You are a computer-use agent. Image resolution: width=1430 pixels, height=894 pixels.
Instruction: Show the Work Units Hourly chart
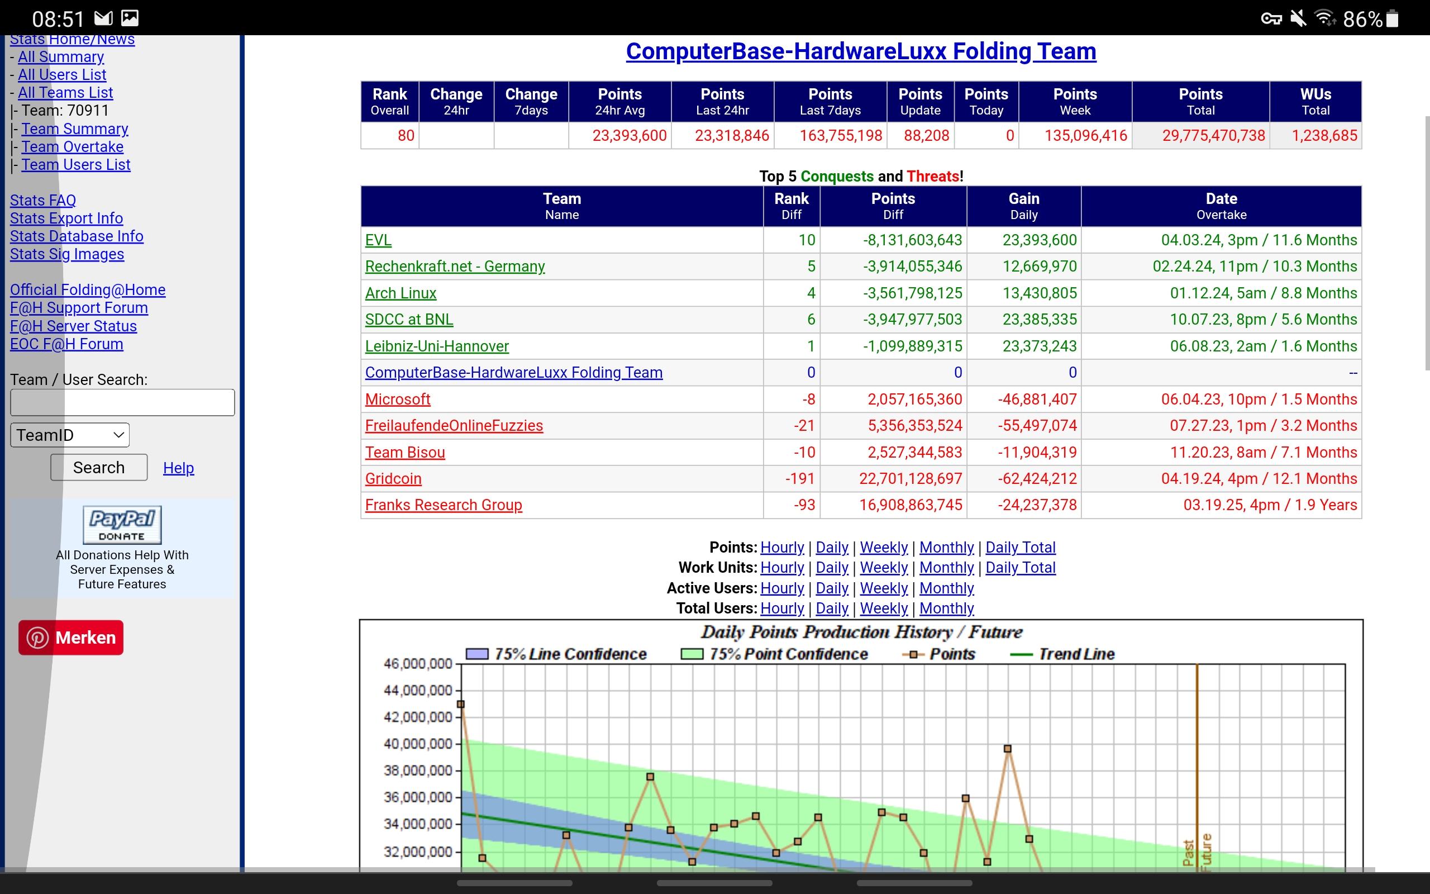782,568
